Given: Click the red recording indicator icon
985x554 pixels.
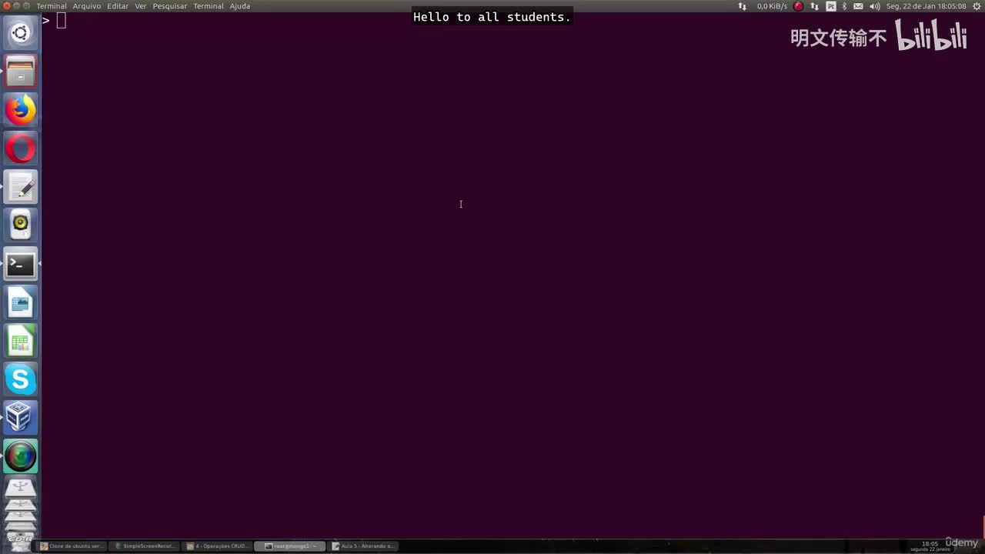Looking at the screenshot, I should pyautogui.click(x=799, y=6).
